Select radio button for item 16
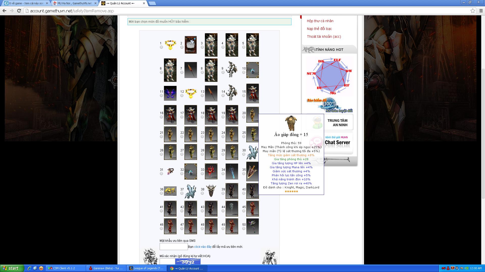Viewport: 485px width, 272px height. [161, 117]
